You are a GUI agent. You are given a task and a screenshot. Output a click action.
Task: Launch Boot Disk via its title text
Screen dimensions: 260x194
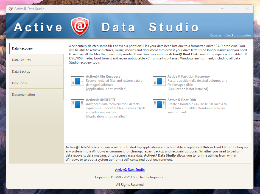point(182,100)
